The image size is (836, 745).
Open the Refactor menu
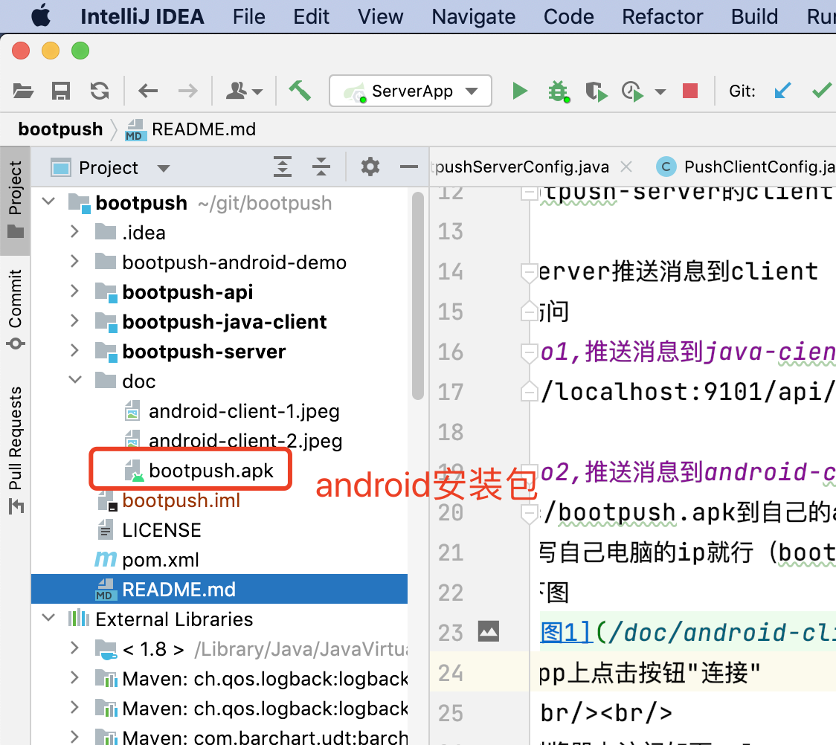662,16
